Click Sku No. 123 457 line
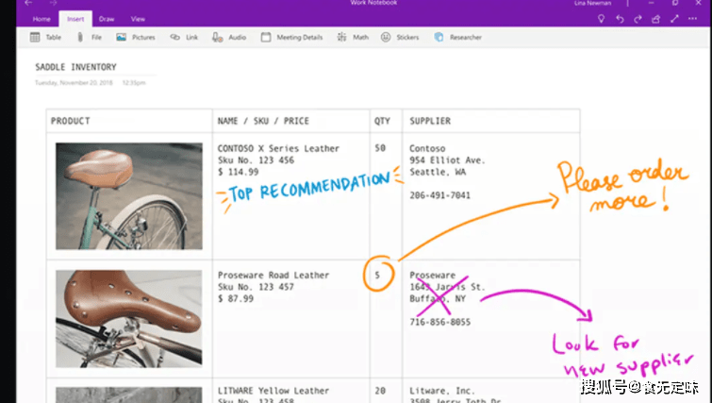Screen dimensions: 712x403 point(256,287)
